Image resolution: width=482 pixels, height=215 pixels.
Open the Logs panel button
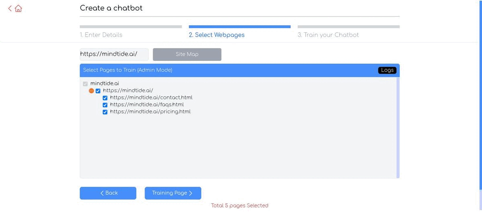(x=387, y=70)
